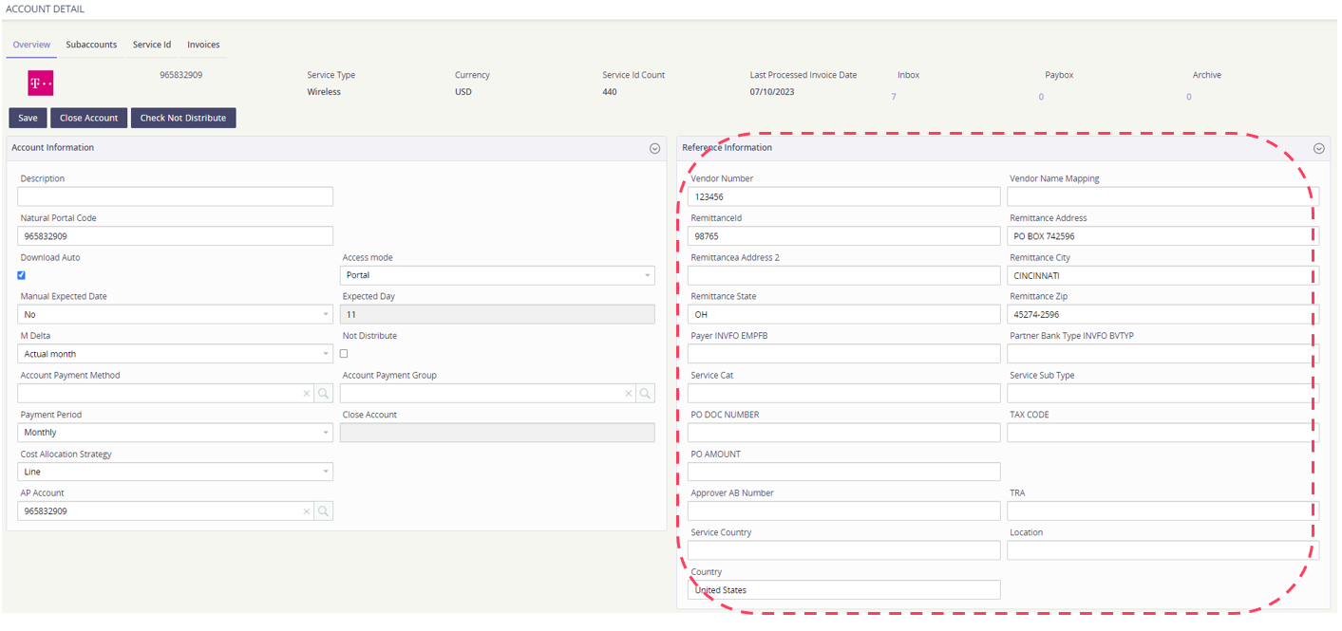Switch to the Subaccounts tab

point(91,45)
